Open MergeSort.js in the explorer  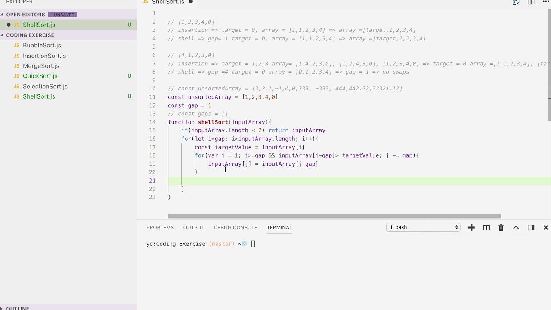(41, 66)
